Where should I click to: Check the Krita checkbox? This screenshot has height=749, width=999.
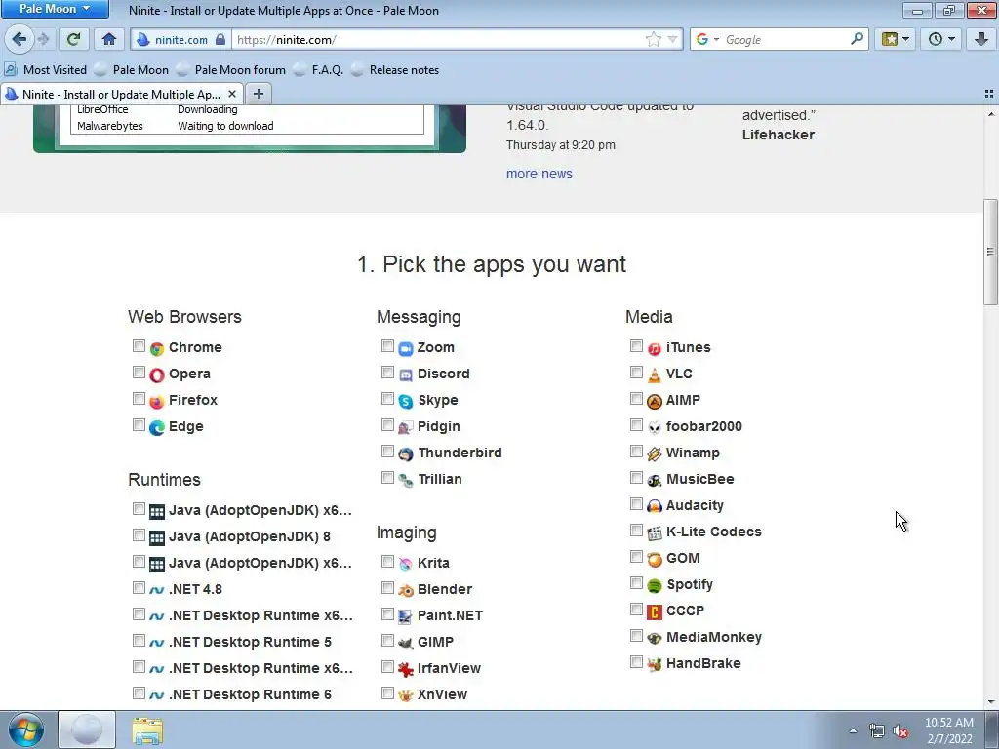[x=387, y=561]
